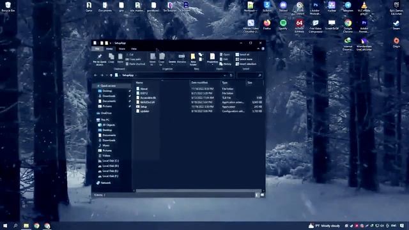Open Google Chrome desktop shortcut

(348, 26)
